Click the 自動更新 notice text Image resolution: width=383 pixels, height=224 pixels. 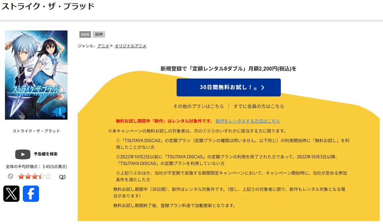[174, 205]
